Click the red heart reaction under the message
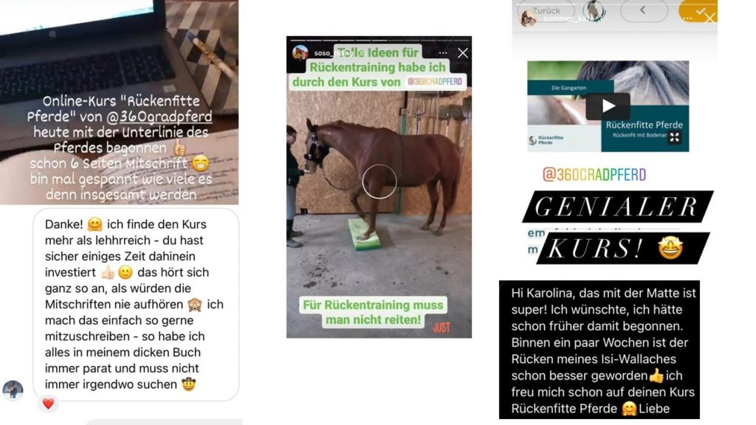 click(x=48, y=404)
